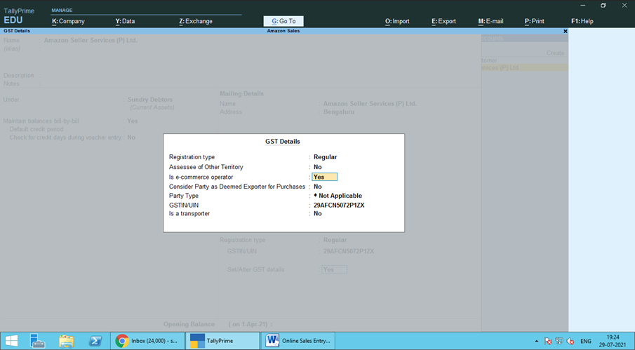Toggle Maintain balances bill-by-bill Yes
635x350 pixels.
pos(133,121)
